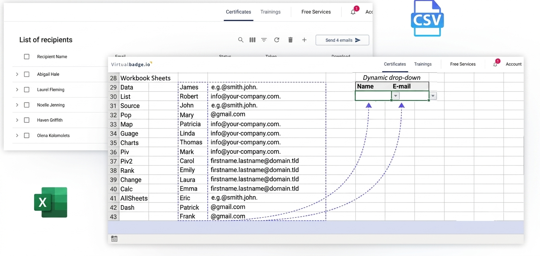Expand the Haven Griffith row
The image size is (540, 256).
click(17, 120)
